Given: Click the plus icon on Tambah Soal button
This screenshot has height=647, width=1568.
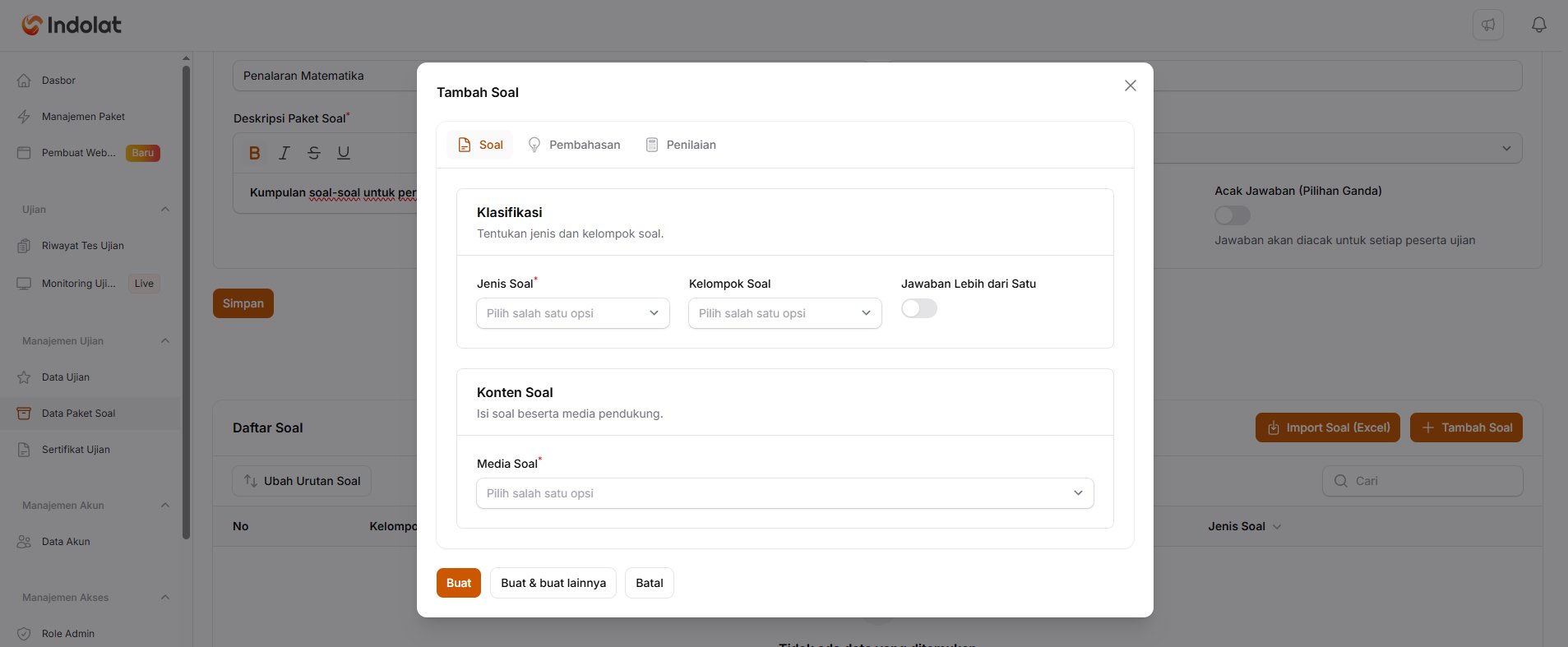Looking at the screenshot, I should click(1428, 427).
